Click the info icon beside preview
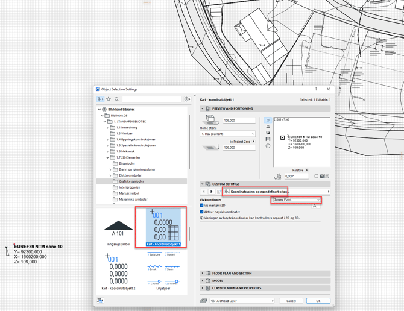404x311 pixels. [x=268, y=146]
